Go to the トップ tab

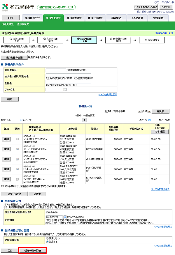coord(10,18)
